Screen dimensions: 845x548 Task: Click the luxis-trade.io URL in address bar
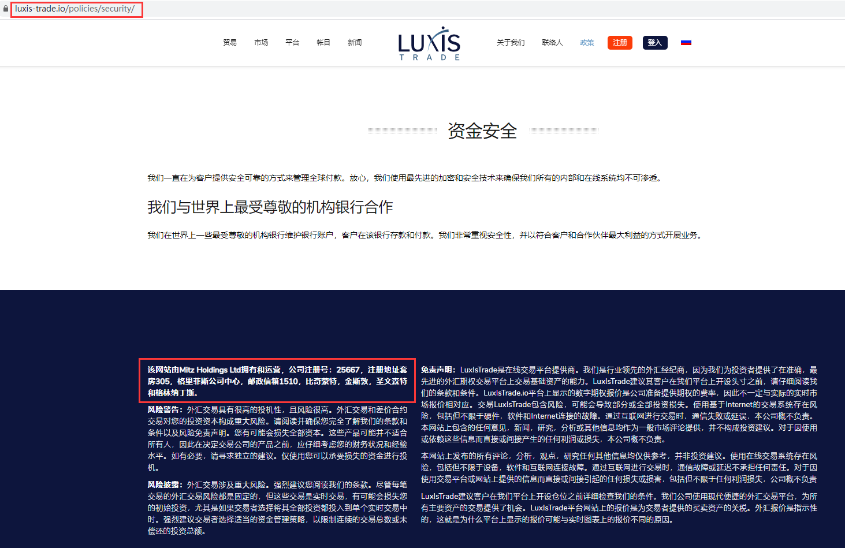tap(75, 9)
